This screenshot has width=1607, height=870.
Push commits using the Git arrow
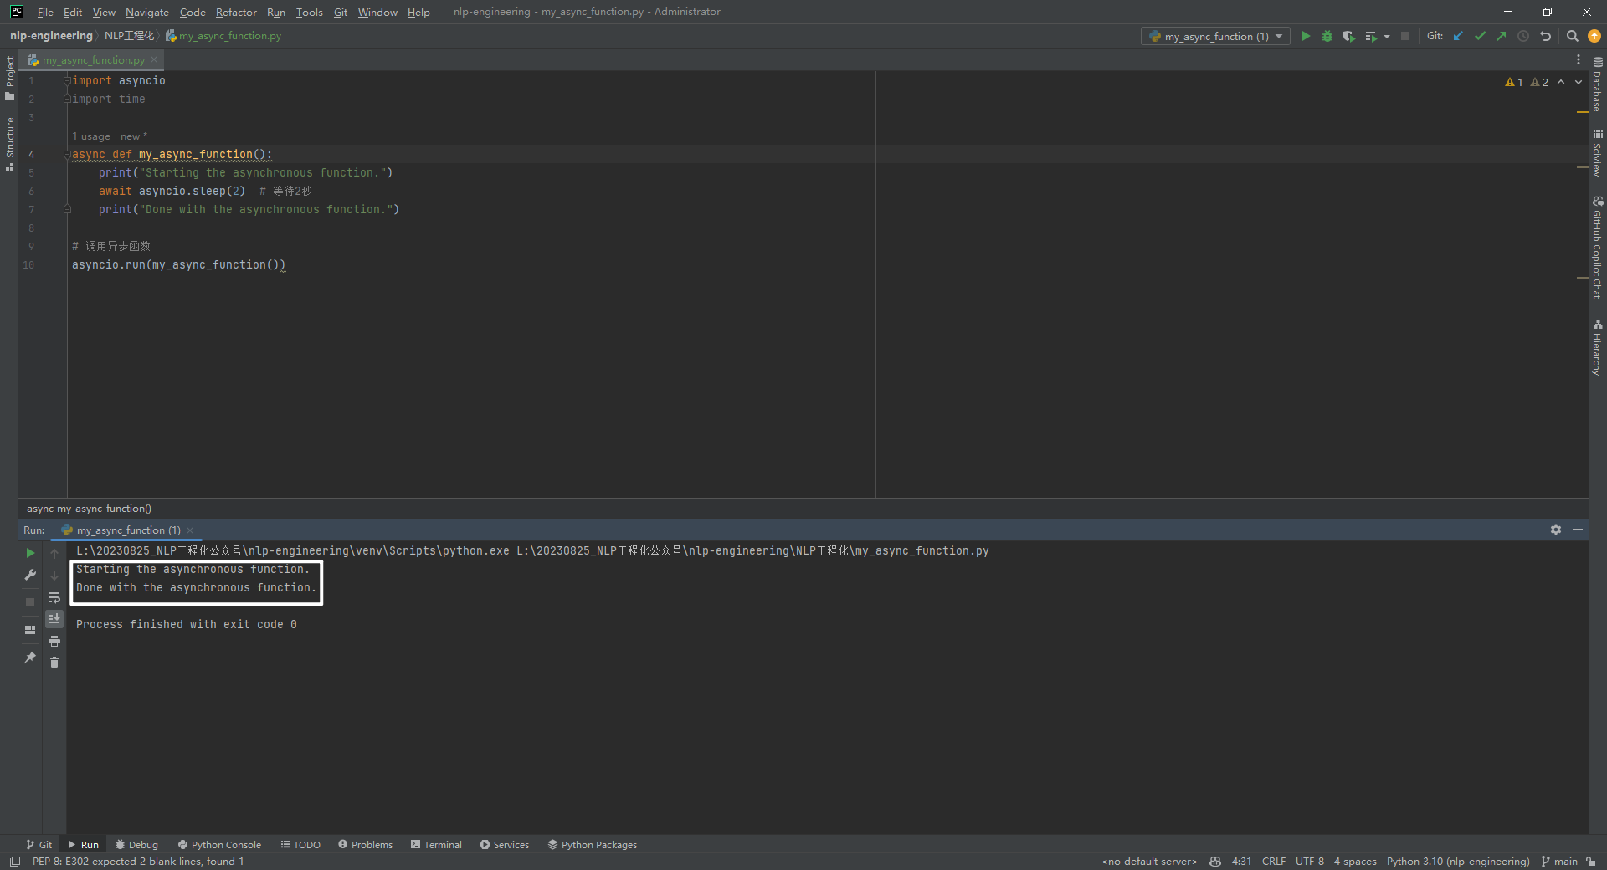[1502, 36]
